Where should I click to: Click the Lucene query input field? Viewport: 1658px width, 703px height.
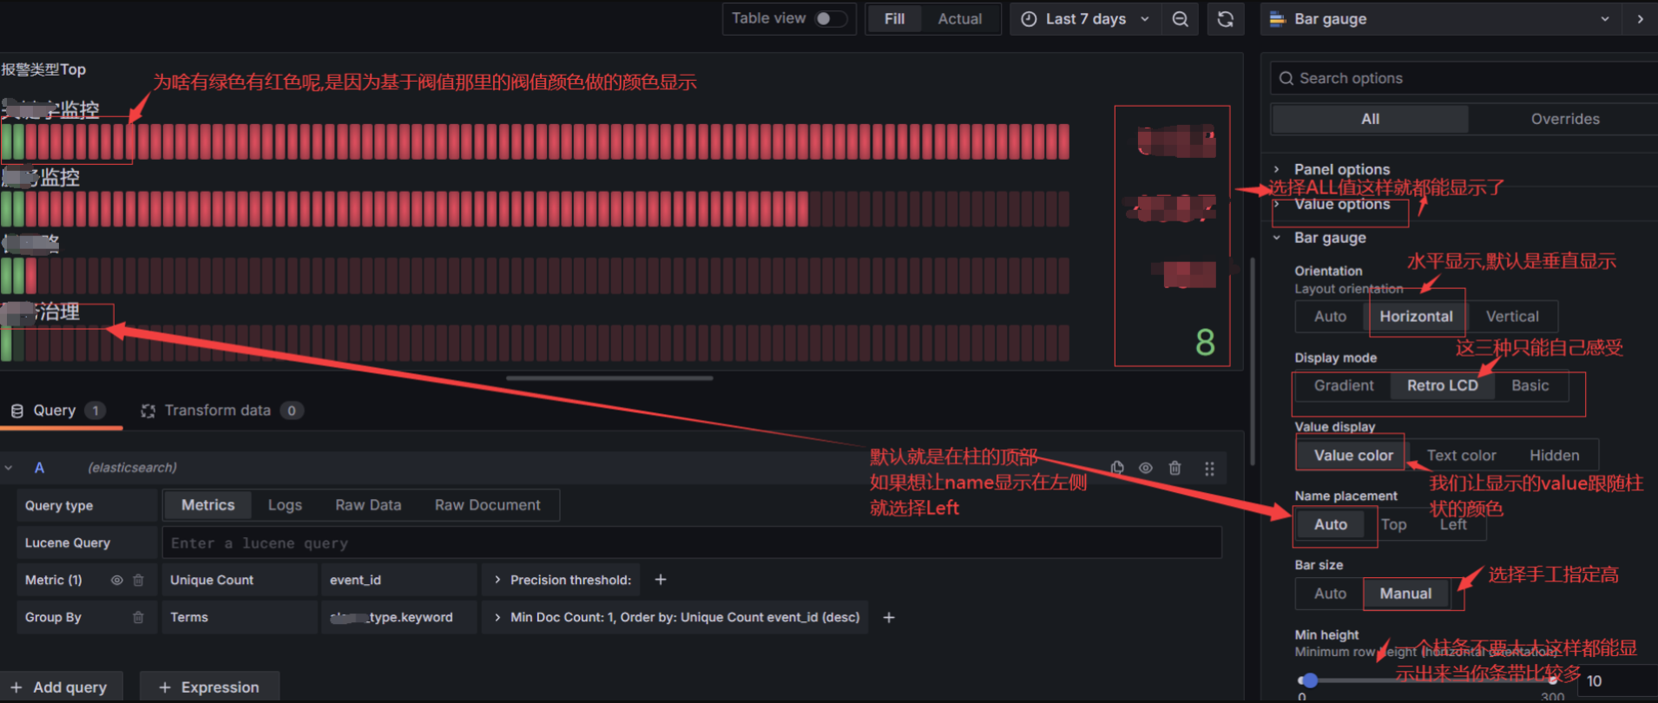point(691,543)
